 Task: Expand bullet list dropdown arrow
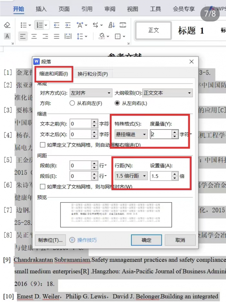(x=30, y=25)
